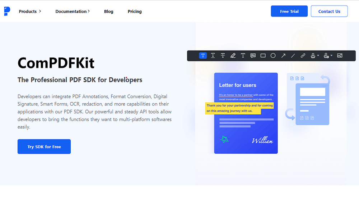
Task: Select the strikethrough annotation tool
Action: pyautogui.click(x=223, y=56)
